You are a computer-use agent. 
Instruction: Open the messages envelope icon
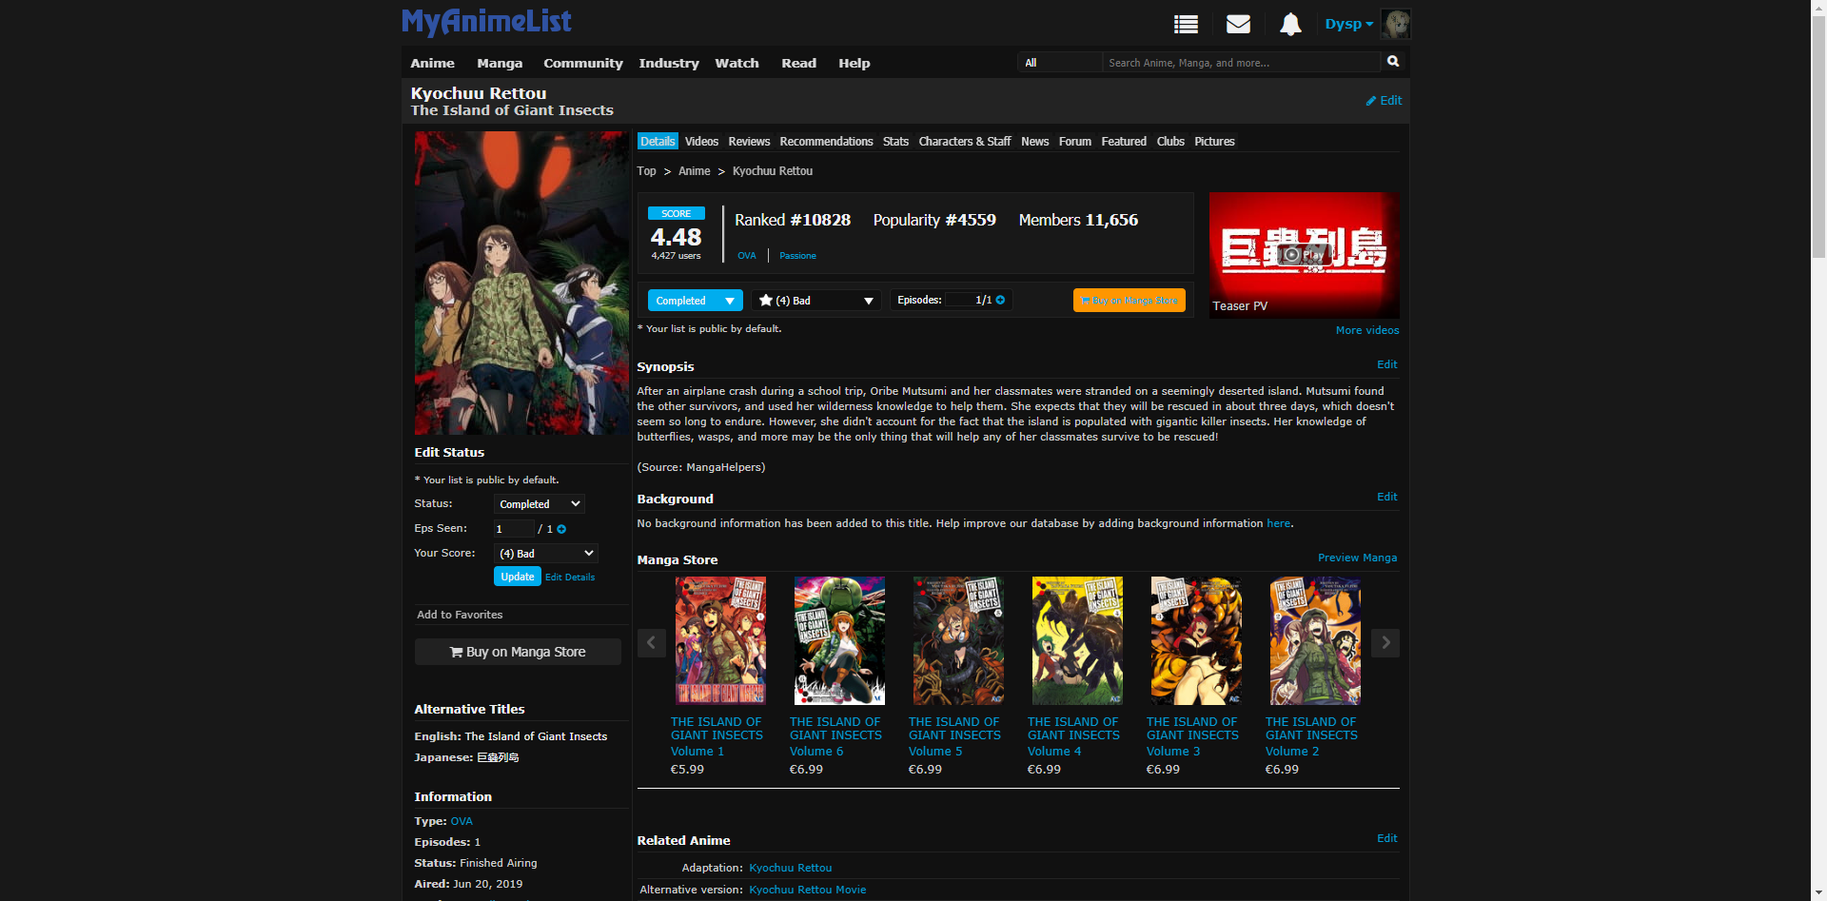pos(1238,25)
